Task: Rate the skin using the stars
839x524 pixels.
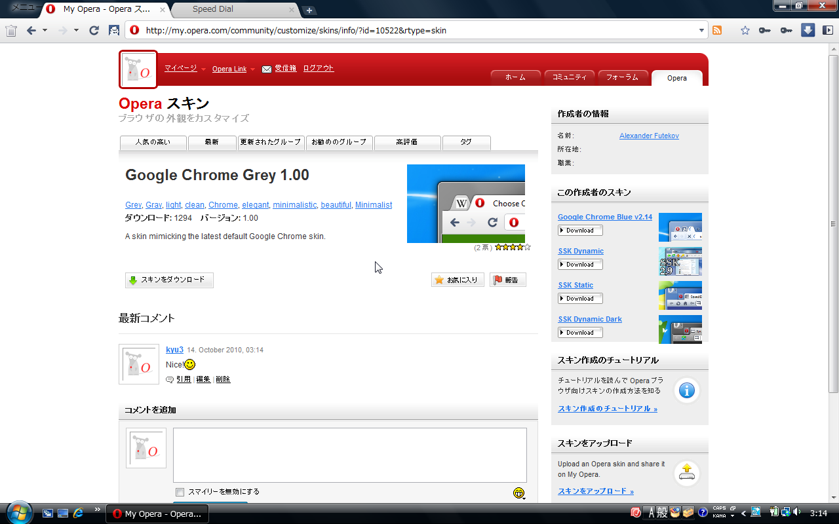Action: coord(513,248)
